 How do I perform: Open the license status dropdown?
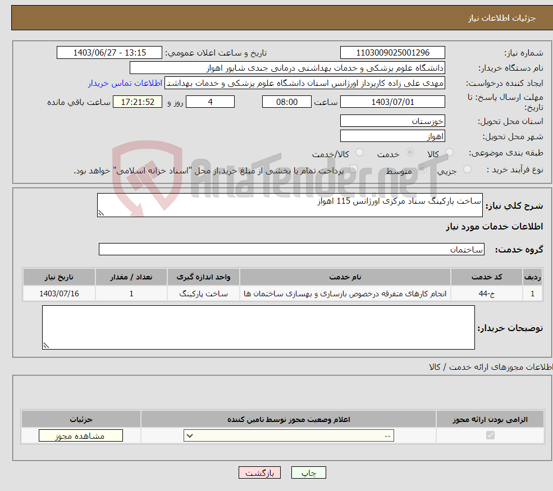point(289,435)
